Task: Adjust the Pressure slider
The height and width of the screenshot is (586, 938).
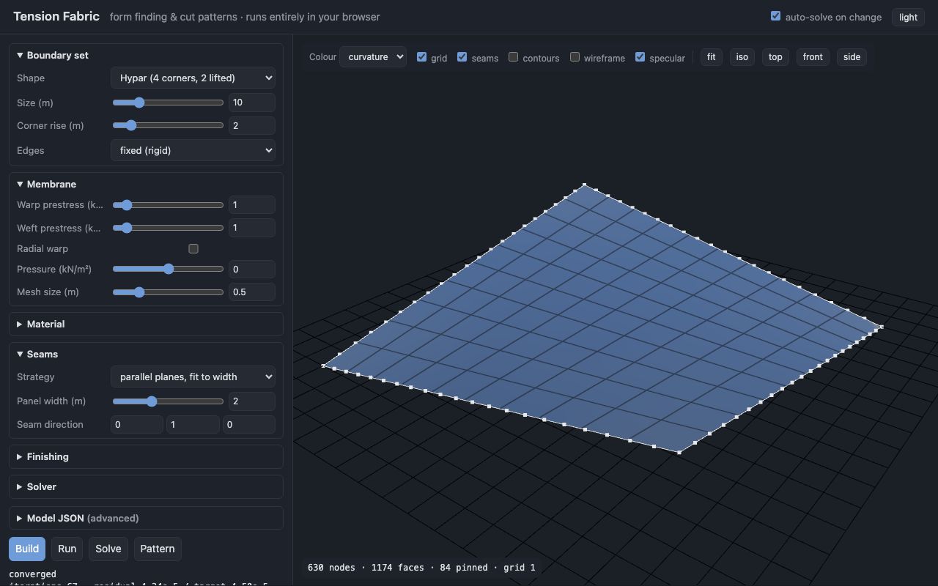Action: point(168,269)
